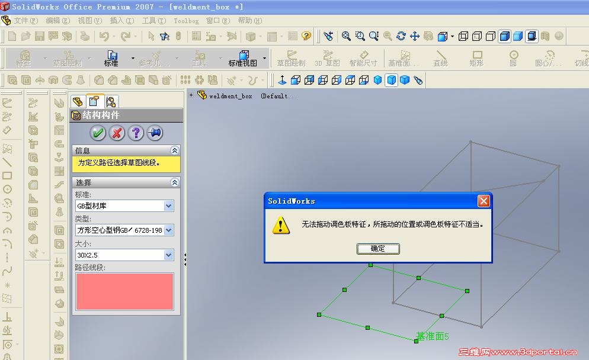Select the Dimetric view icon
589x360 pixels.
click(x=405, y=80)
